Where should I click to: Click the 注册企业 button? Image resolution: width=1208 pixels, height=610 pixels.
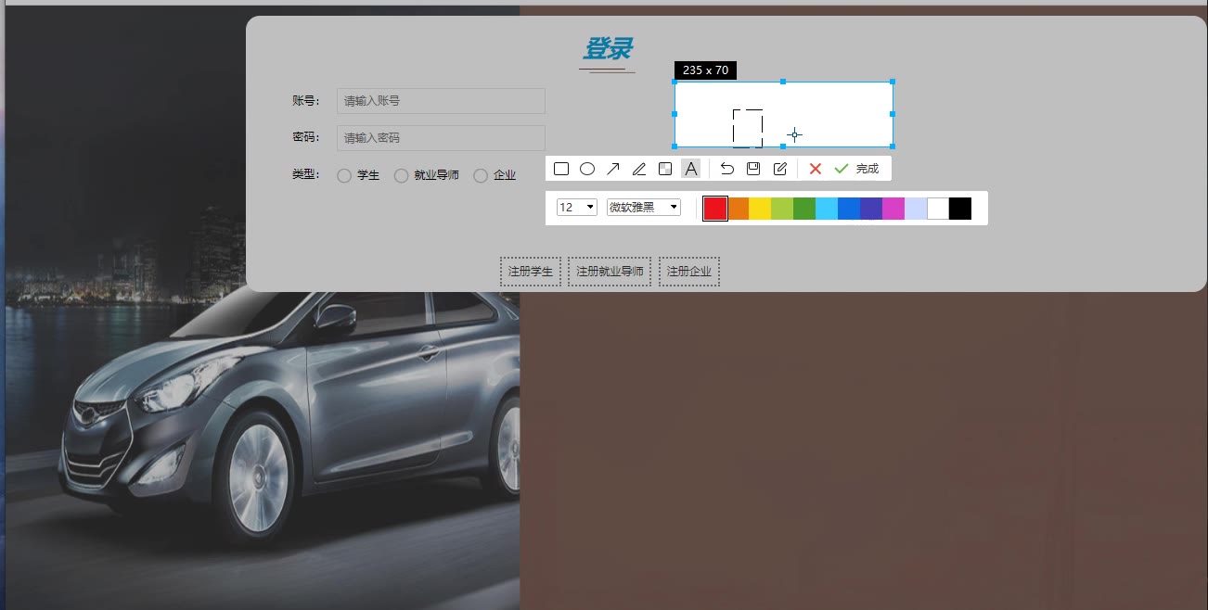click(x=689, y=272)
